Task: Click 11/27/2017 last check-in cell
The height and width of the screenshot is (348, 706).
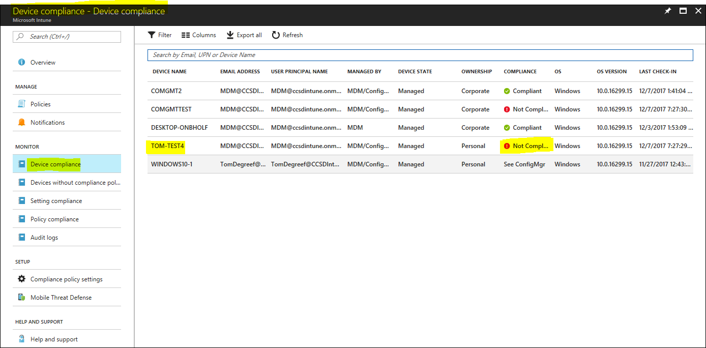Action: (x=665, y=164)
